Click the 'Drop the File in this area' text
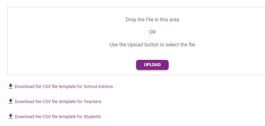 pos(152,20)
